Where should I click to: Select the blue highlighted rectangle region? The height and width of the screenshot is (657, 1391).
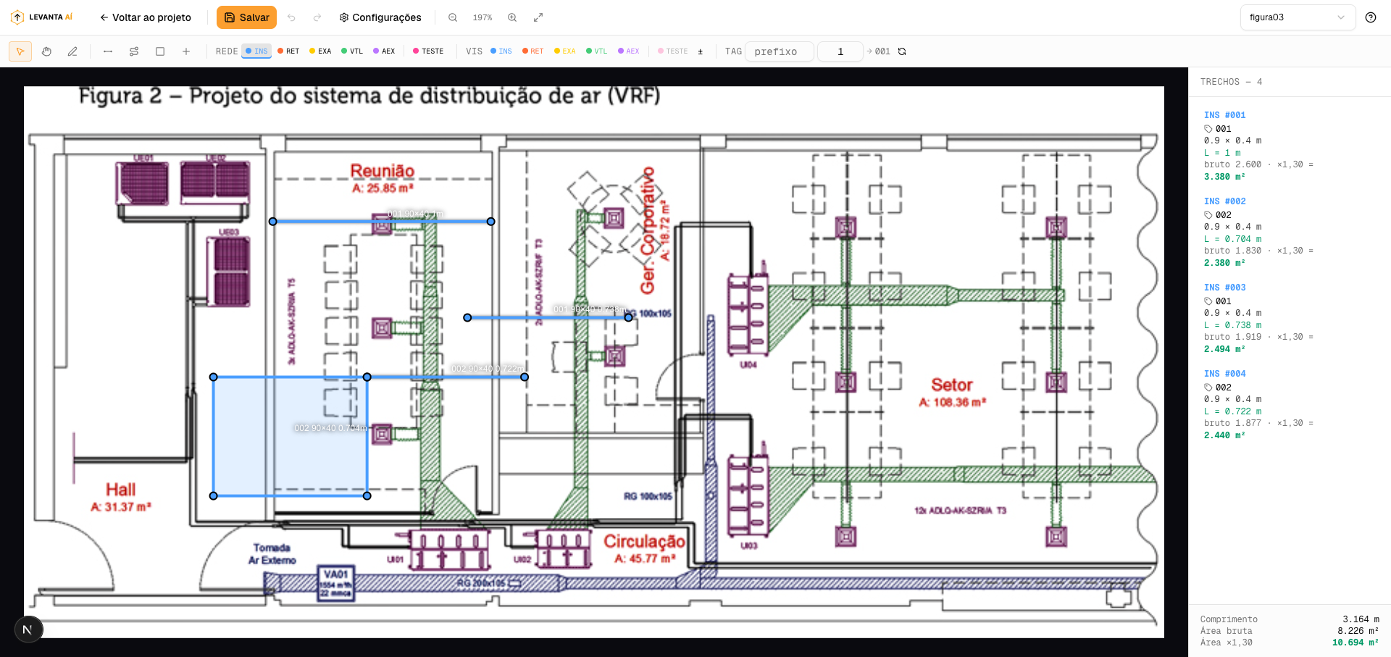(290, 436)
